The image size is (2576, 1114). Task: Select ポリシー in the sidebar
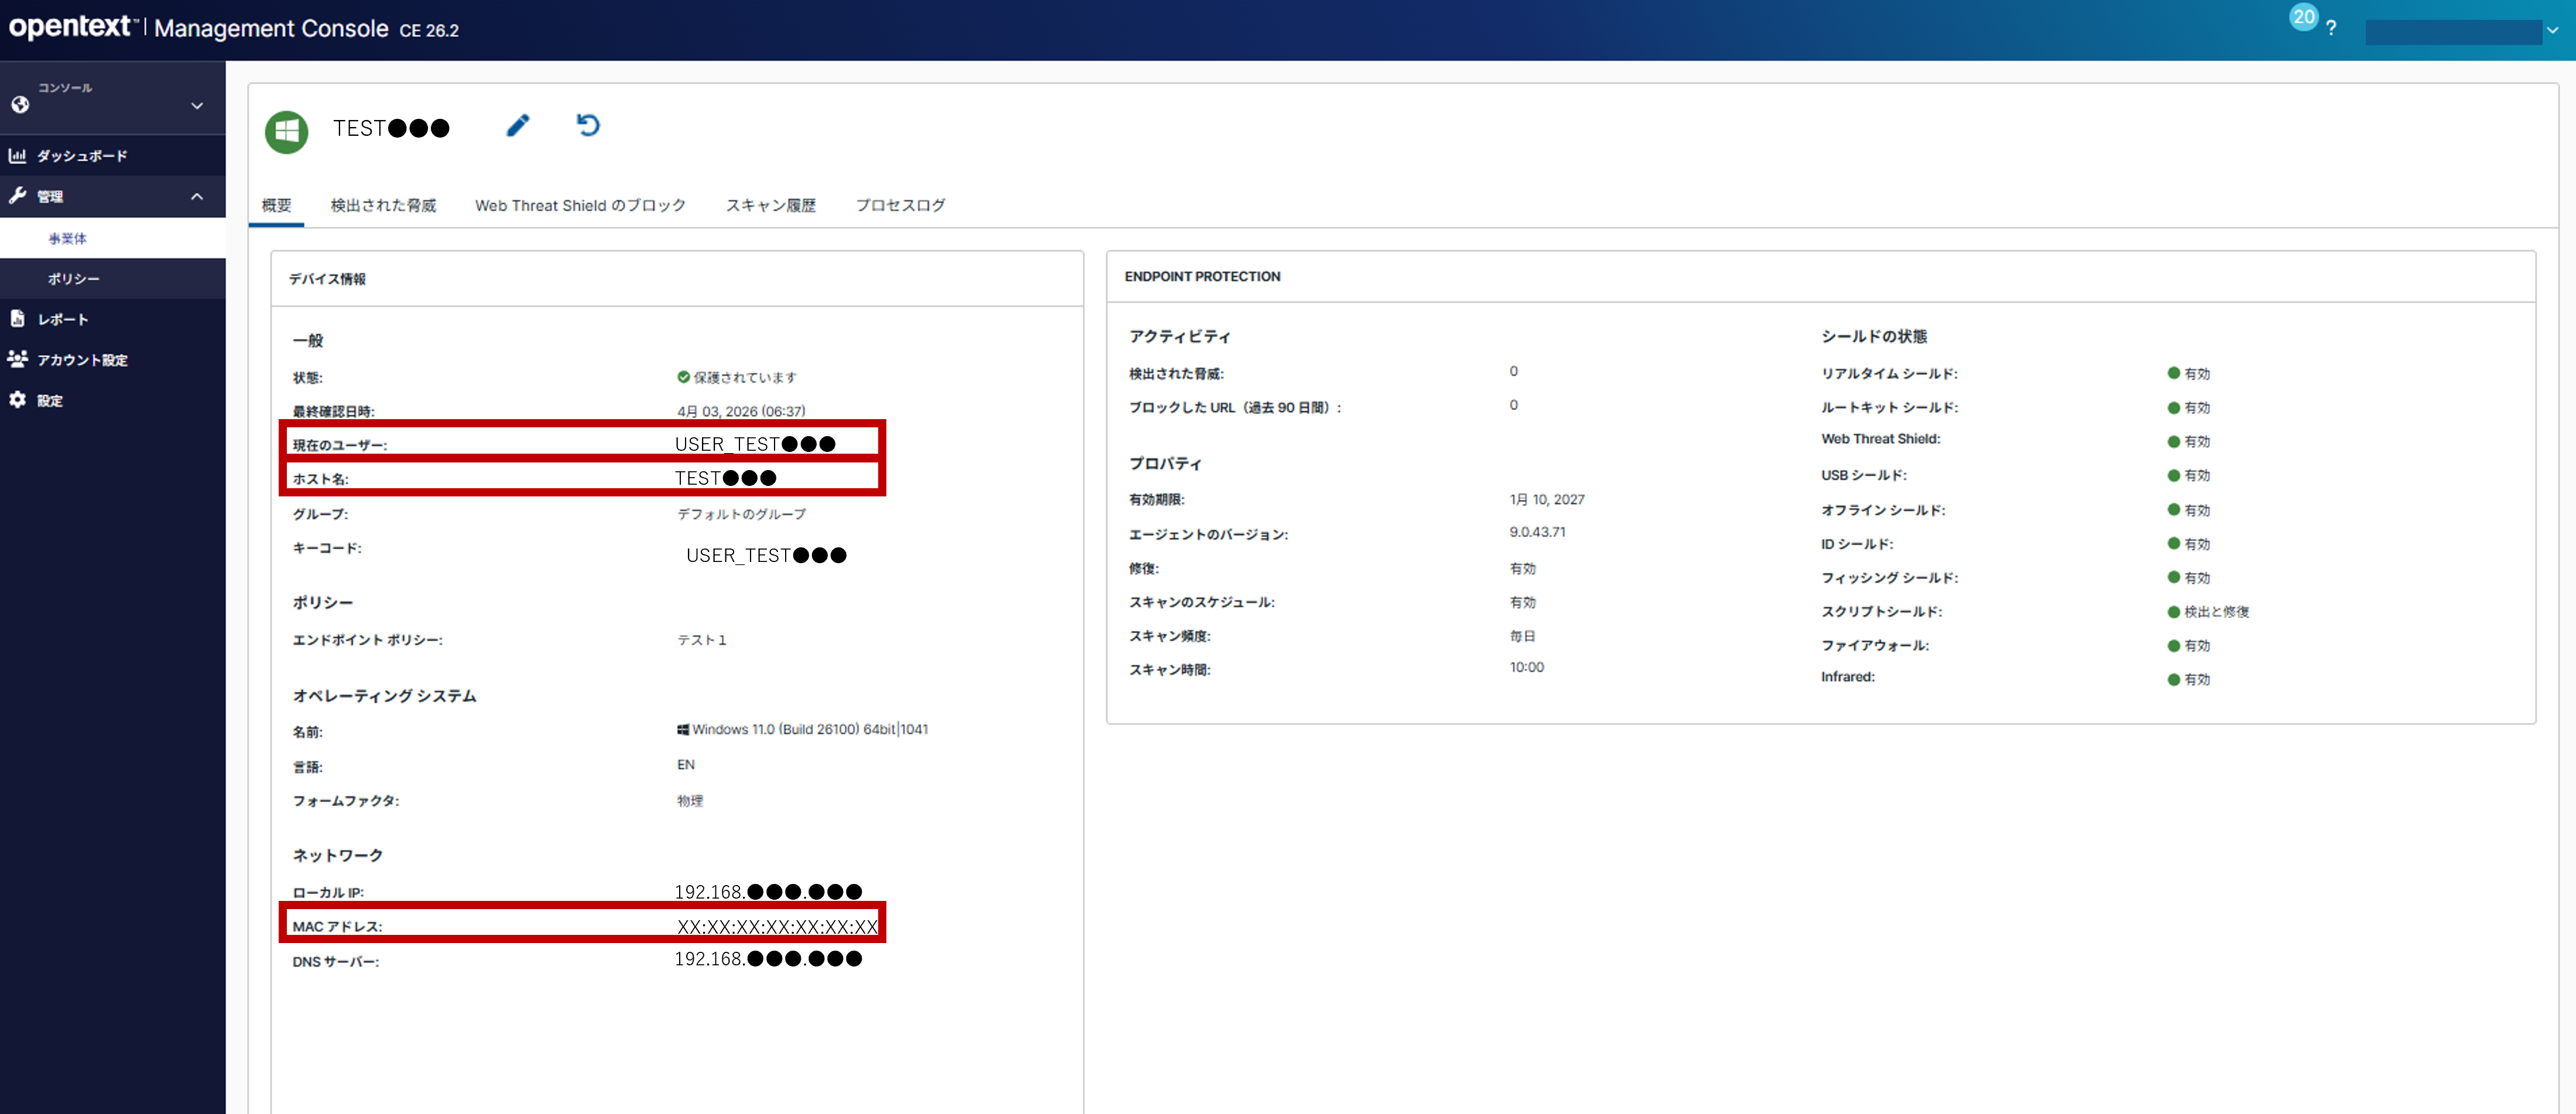74,279
